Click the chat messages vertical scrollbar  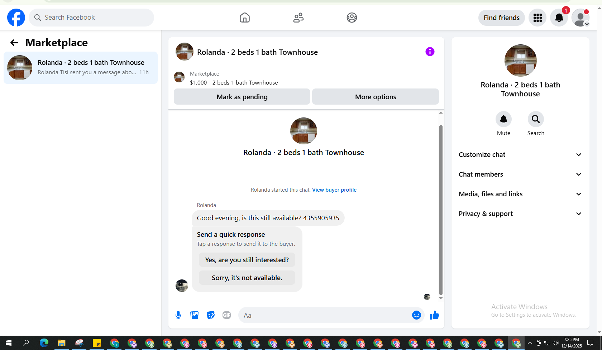point(441,210)
